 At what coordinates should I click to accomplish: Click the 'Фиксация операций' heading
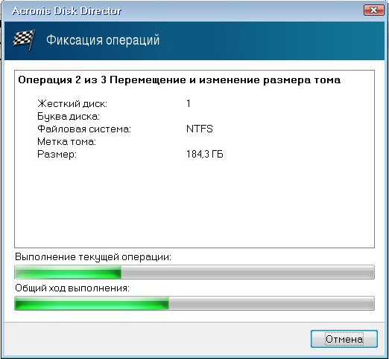[103, 40]
